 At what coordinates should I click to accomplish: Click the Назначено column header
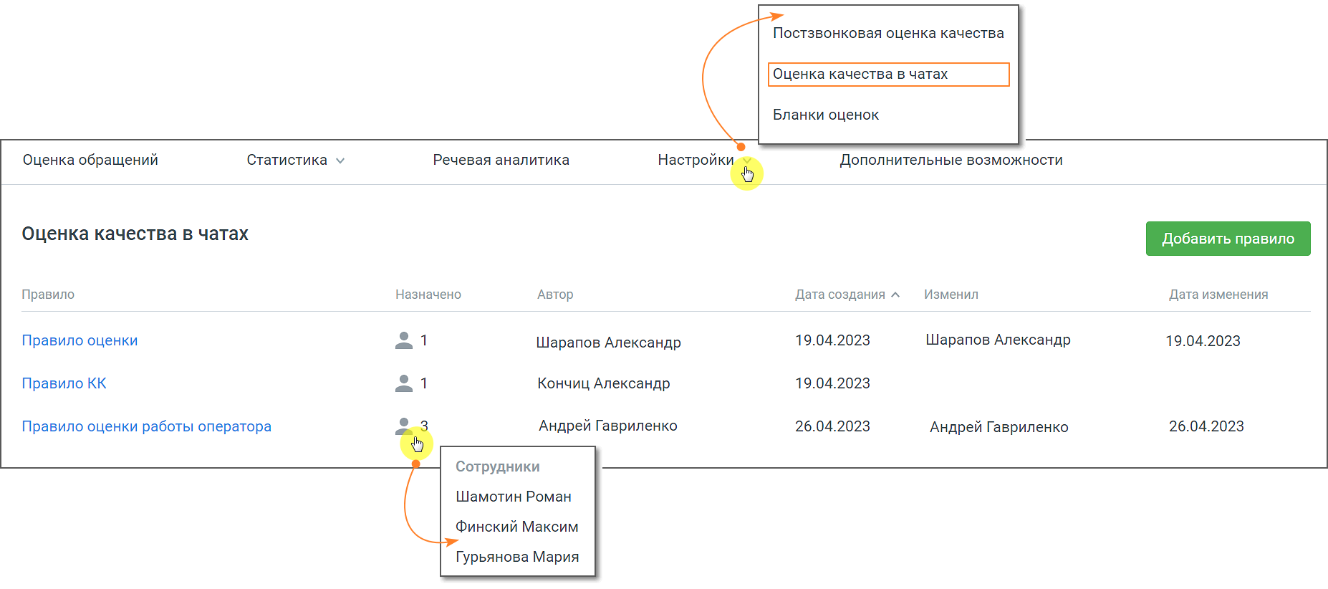coord(428,294)
